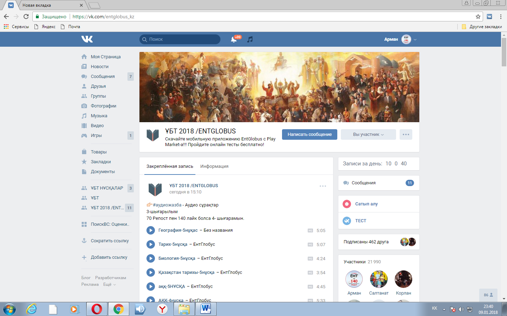This screenshot has width=507, height=316.
Task: Open the ПоискВС: Оценки app link
Action: 110,224
